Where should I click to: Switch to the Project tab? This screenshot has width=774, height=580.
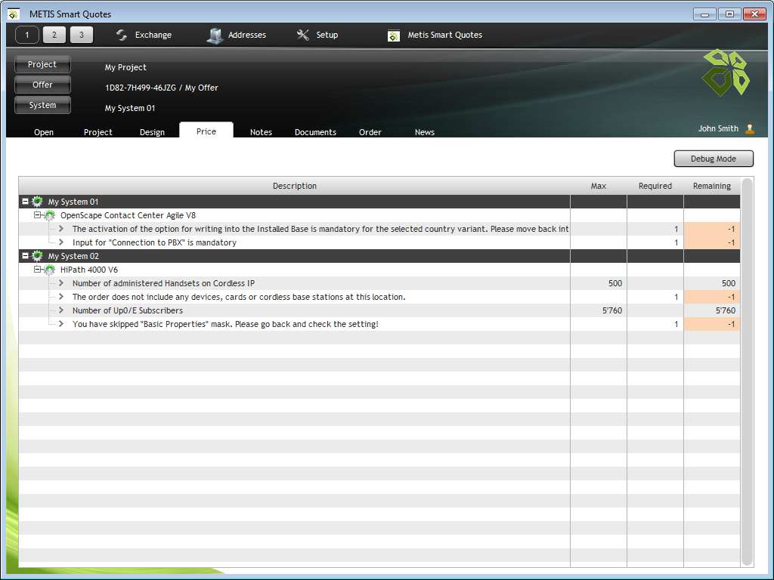click(98, 132)
